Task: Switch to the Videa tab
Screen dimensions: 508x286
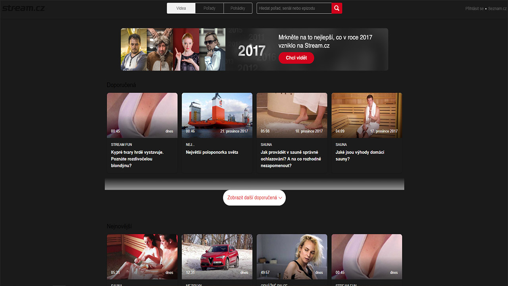Action: 181,8
